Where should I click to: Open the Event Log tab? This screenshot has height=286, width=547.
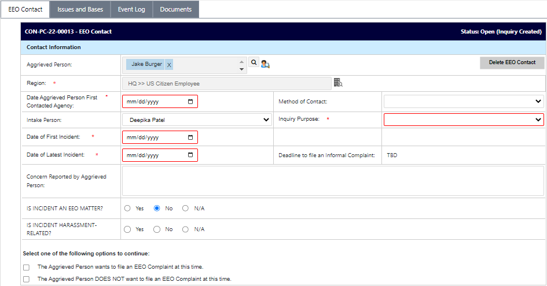[x=131, y=9]
